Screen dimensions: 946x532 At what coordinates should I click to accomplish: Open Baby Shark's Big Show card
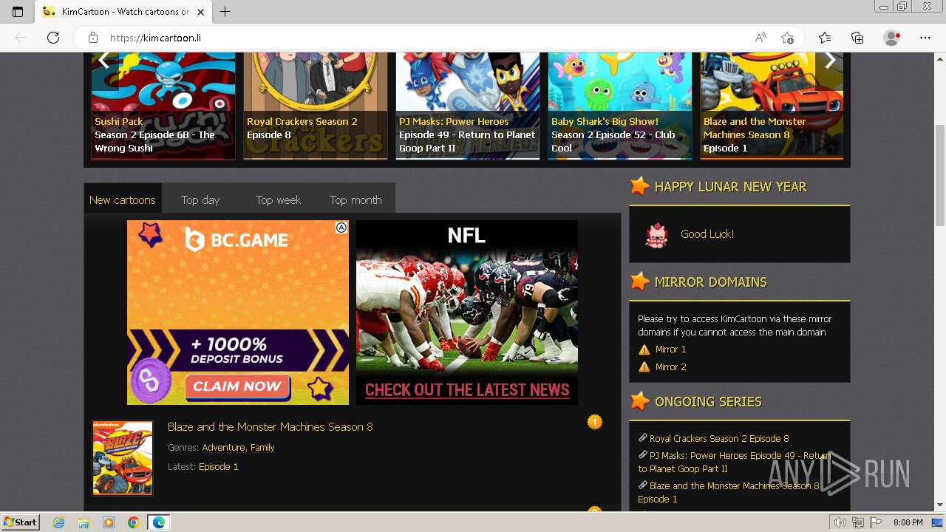[x=620, y=106]
